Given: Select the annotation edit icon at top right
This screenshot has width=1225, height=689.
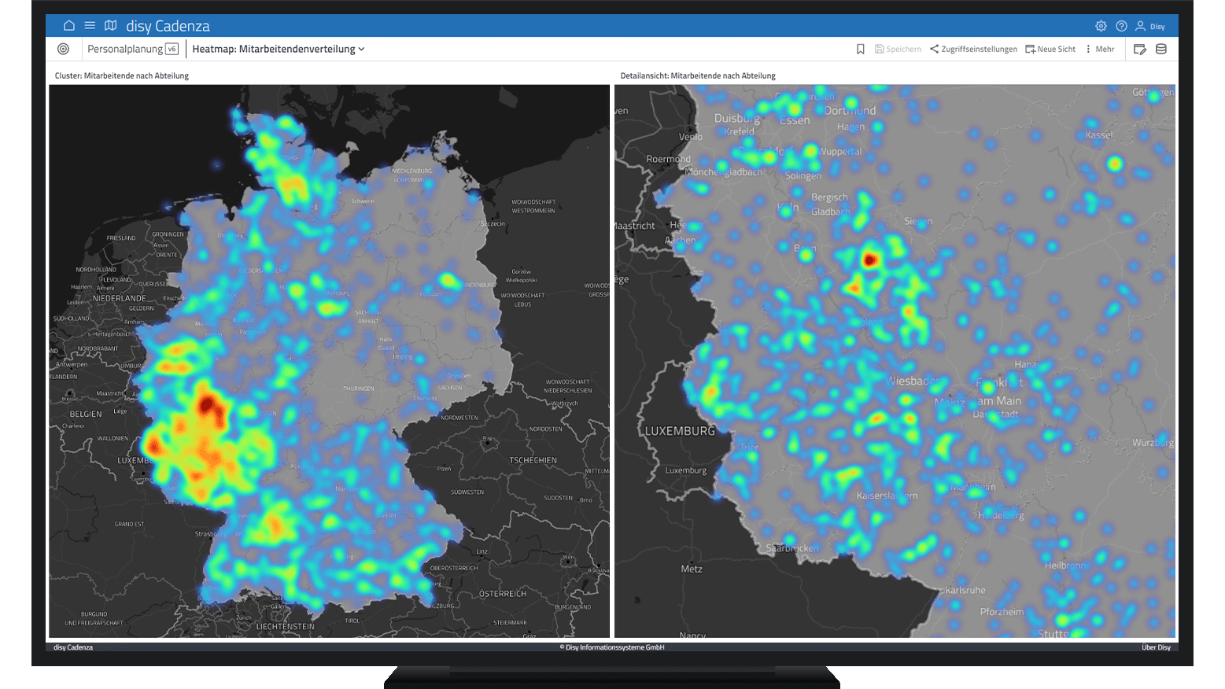Looking at the screenshot, I should pyautogui.click(x=1140, y=48).
